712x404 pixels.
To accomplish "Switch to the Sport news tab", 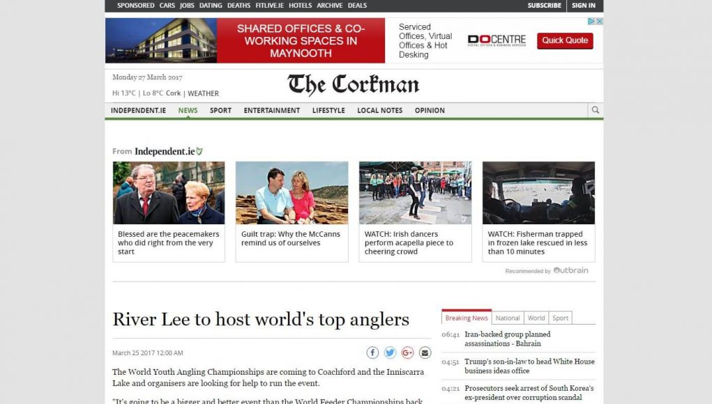I will [561, 318].
